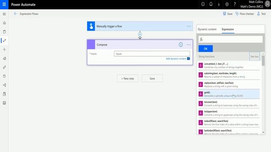
Task: Click the back arrow beside Expression Flows
Action: point(16,14)
